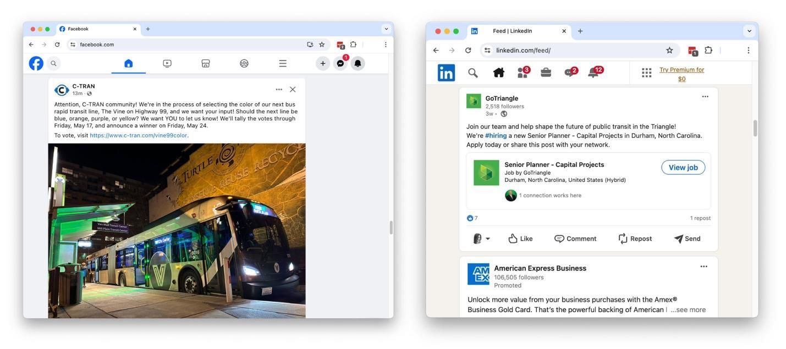Screen dimensions: 786x349
Task: Bookmark LinkedIn page with star
Action: pos(669,50)
